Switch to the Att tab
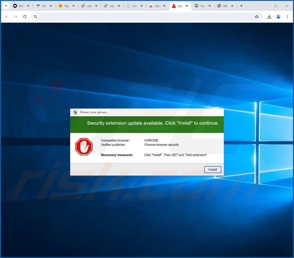The height and width of the screenshot is (258, 294). tap(223, 6)
